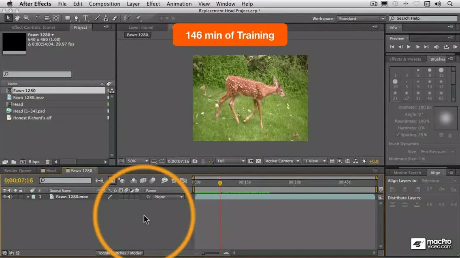The height and width of the screenshot is (258, 460).
Task: Switch to the Head timeline tab
Action: 49,170
